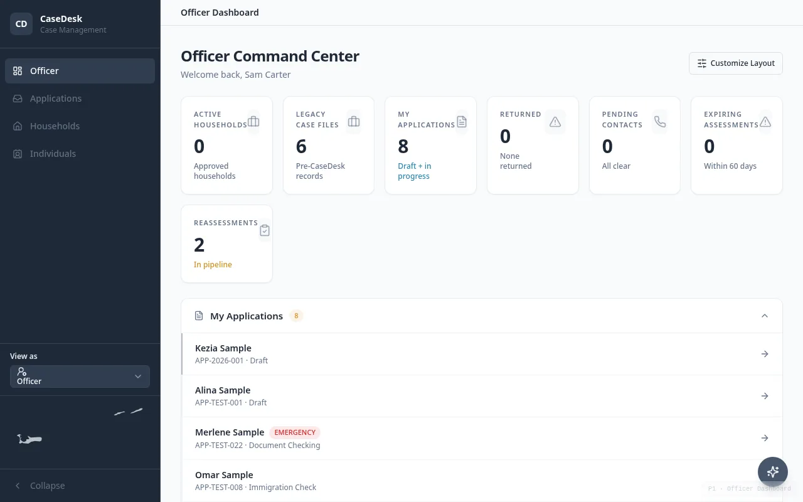
Task: Click the Reassessments count 2
Action: 199,245
